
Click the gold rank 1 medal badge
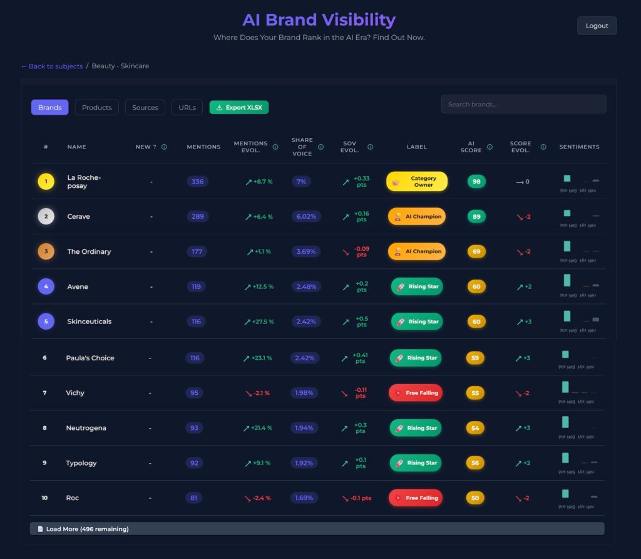click(x=46, y=182)
